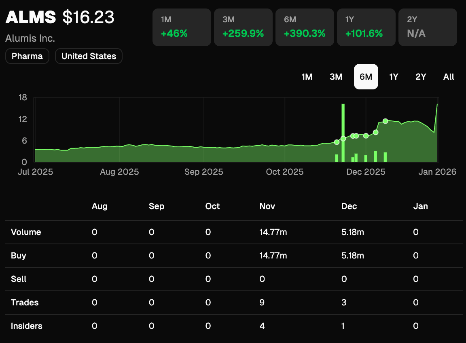The width and height of the screenshot is (466, 343).
Task: Click the Jan 2026 axis label
Action: coord(437,171)
